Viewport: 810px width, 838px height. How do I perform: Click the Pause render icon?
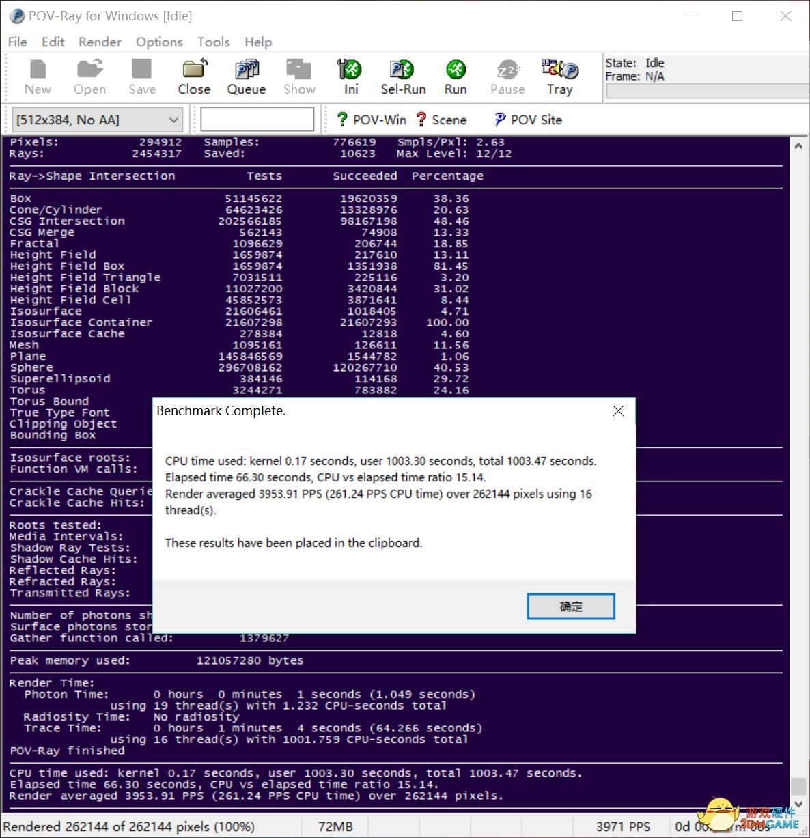coord(507,77)
